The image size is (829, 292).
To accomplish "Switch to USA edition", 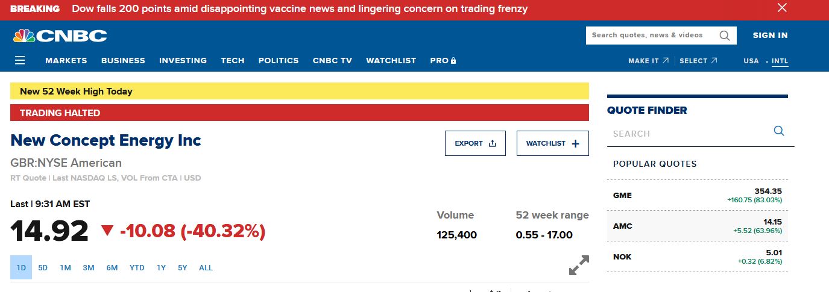I will (x=751, y=61).
